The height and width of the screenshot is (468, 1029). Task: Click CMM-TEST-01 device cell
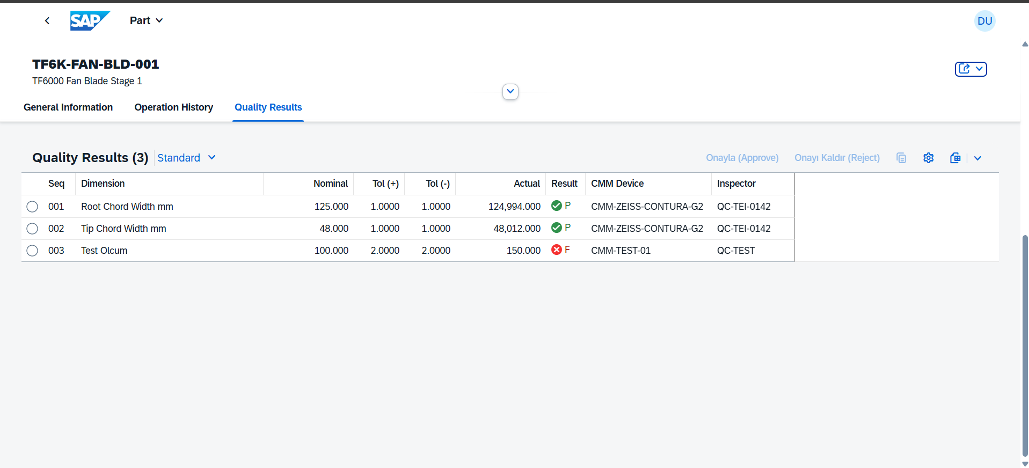(621, 251)
